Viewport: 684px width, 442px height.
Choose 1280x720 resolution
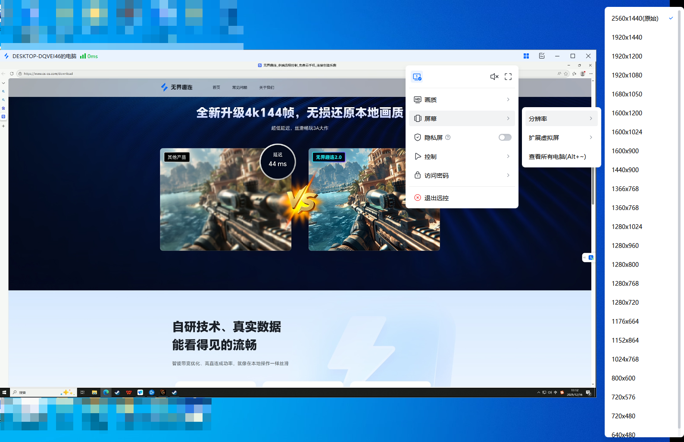click(642, 302)
